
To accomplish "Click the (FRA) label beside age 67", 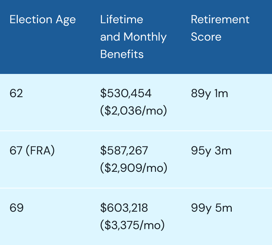I will tap(40, 150).
